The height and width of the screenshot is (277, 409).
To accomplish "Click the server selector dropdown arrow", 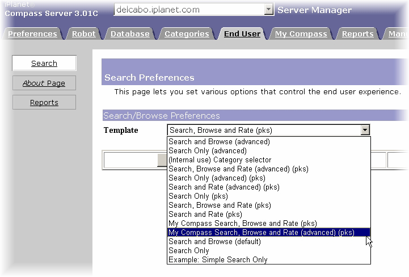I will pos(268,10).
